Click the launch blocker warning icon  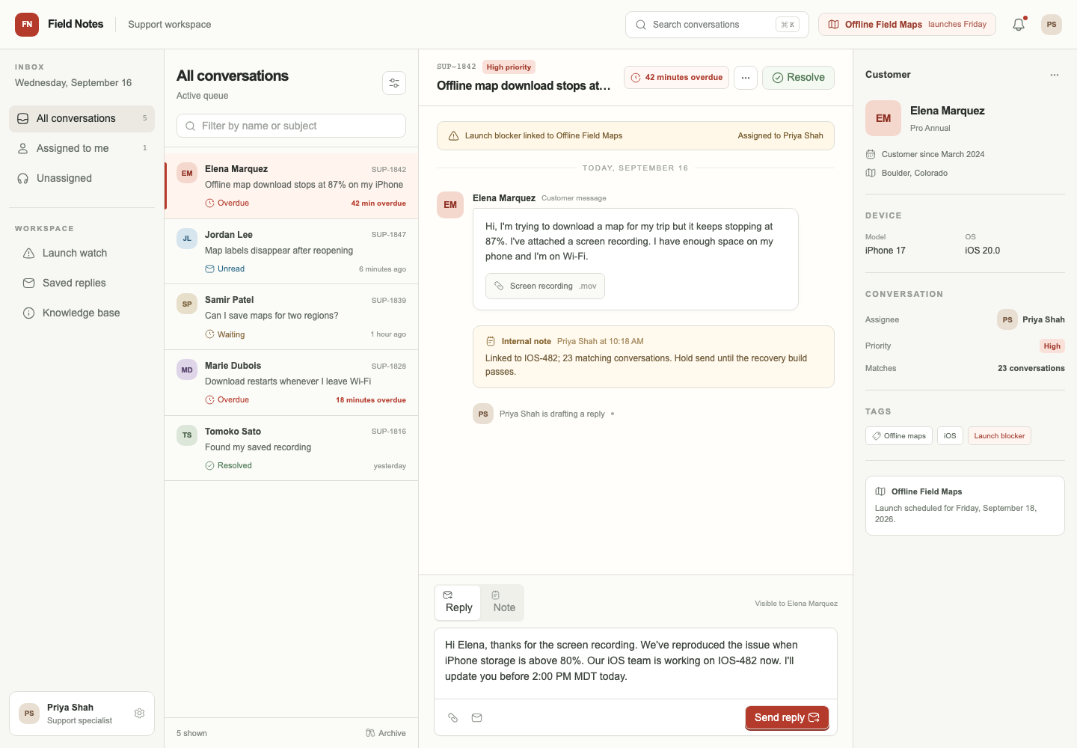453,136
